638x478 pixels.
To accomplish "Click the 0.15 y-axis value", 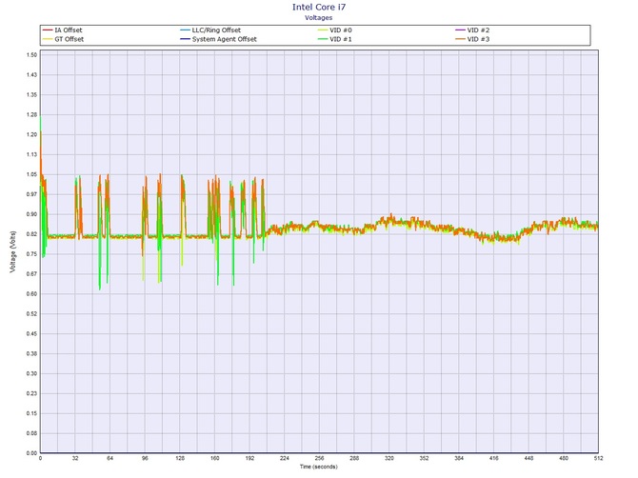I will [x=31, y=413].
